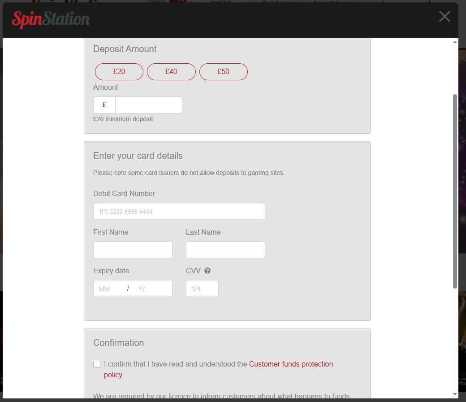Click the First Name text box
466x402 pixels.
(x=133, y=250)
